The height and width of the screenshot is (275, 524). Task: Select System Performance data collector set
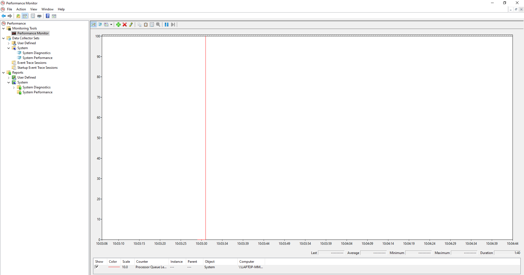pos(37,58)
